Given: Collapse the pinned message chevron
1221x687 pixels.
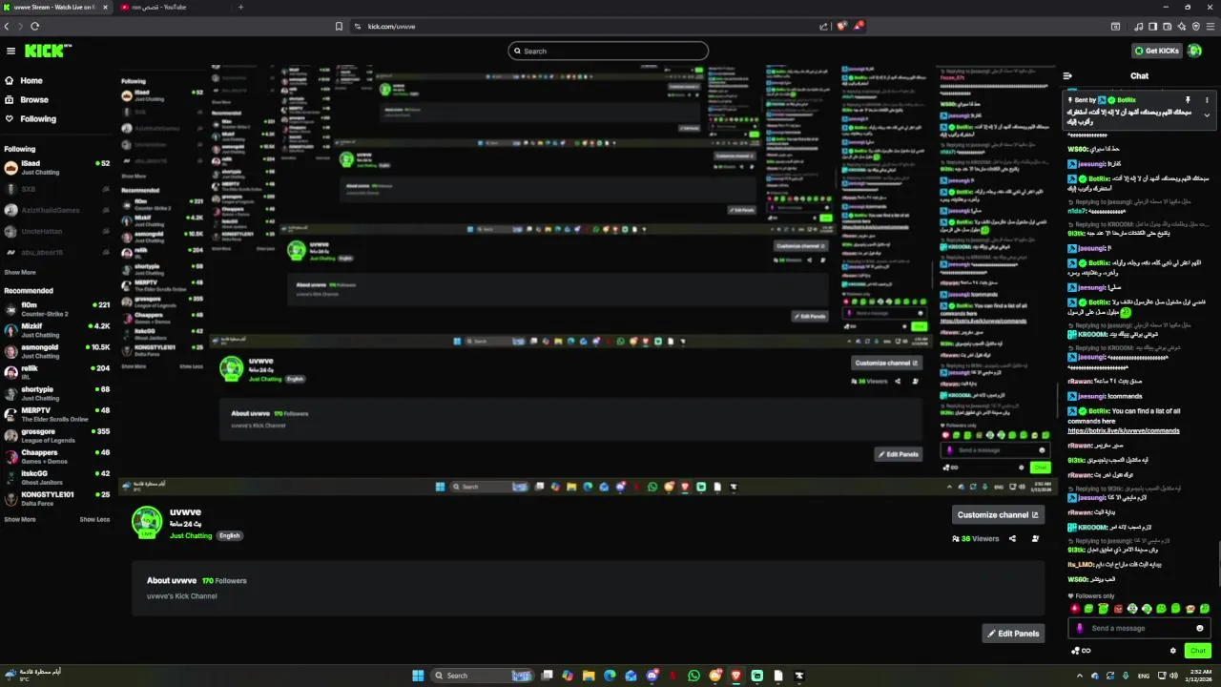Looking at the screenshot, I should pyautogui.click(x=1207, y=115).
